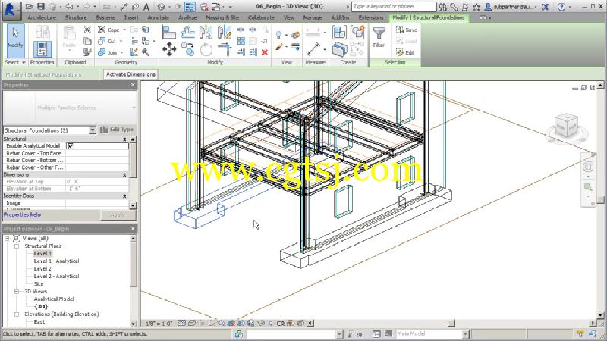This screenshot has height=341, width=607.
Task: Click the Help question mark icon
Action: pyautogui.click(x=561, y=7)
